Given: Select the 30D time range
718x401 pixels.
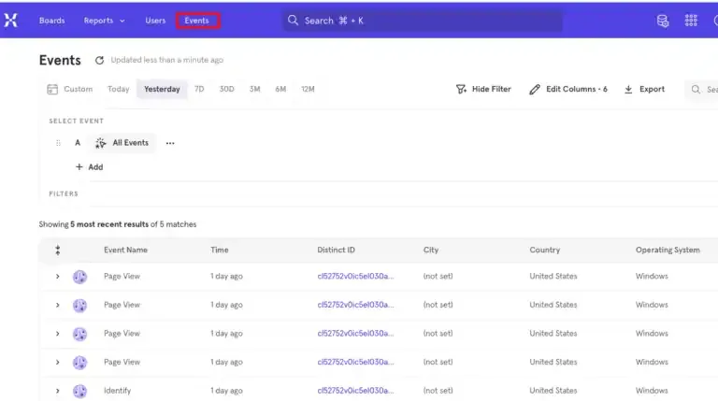Looking at the screenshot, I should coord(226,89).
